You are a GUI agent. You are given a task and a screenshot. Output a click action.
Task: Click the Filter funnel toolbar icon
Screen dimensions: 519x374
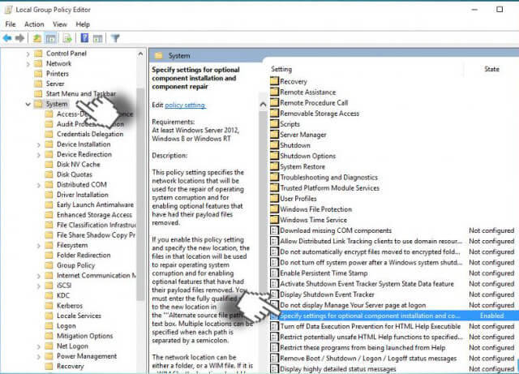(x=115, y=37)
